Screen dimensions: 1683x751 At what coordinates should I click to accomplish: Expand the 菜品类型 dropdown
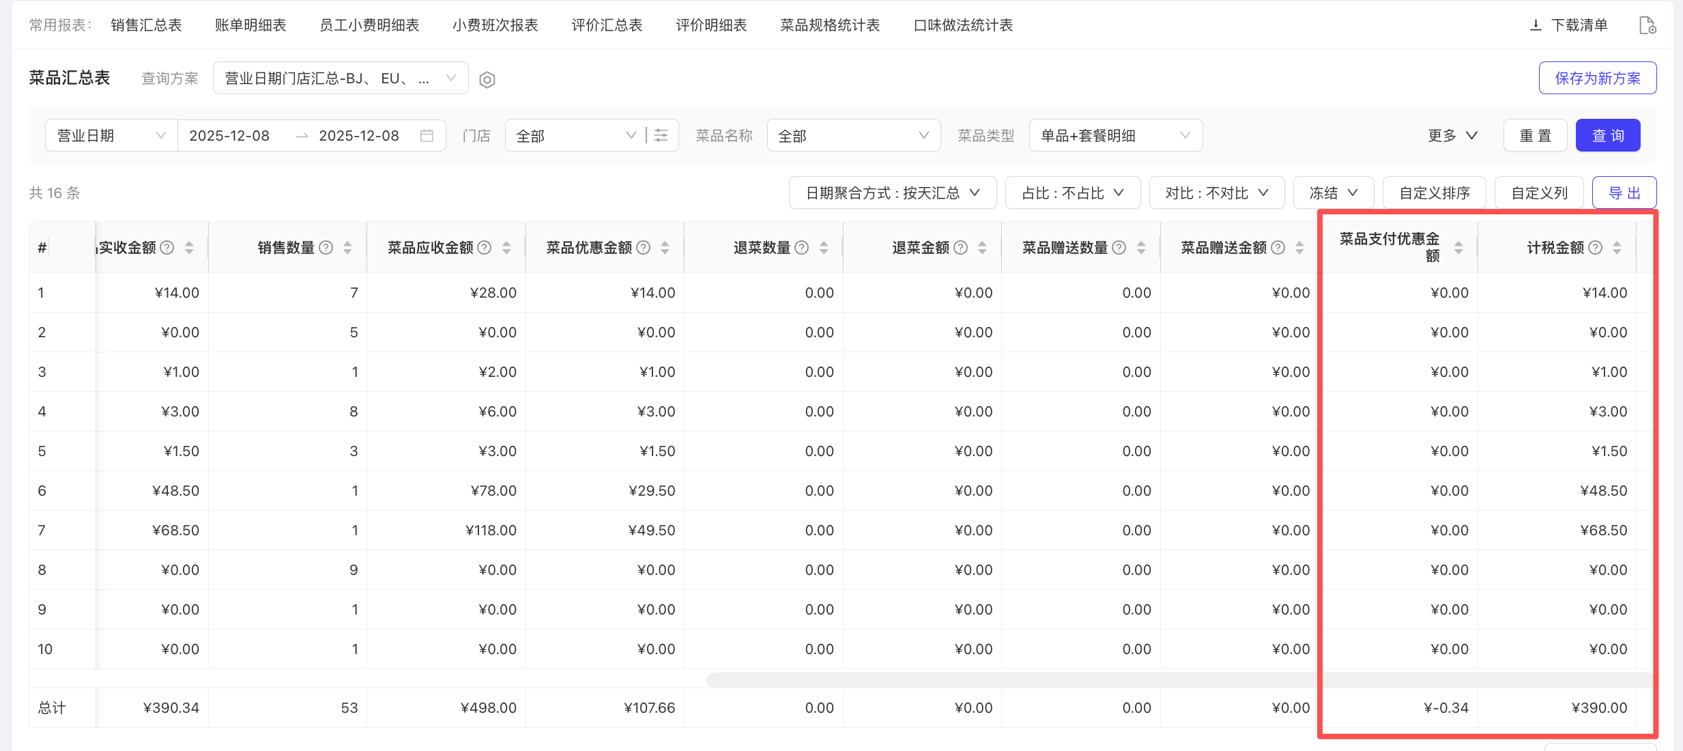1115,136
